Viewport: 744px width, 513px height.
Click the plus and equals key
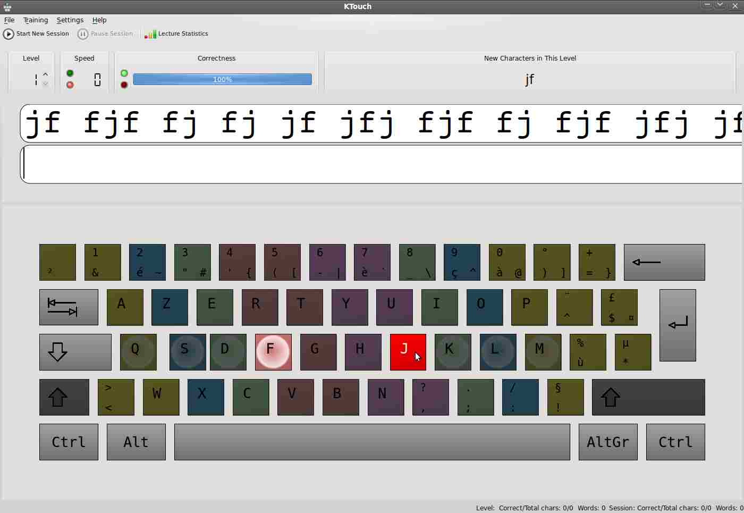coord(597,262)
